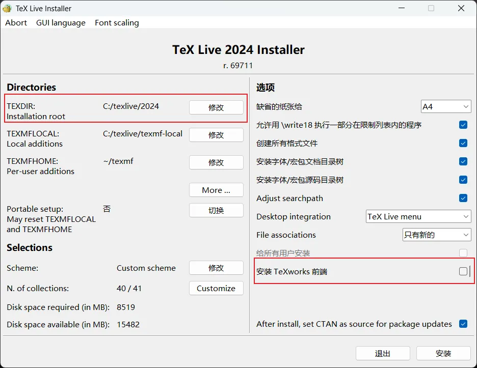Click the Portable setup 否 value
This screenshot has height=368, width=477.
pyautogui.click(x=107, y=209)
